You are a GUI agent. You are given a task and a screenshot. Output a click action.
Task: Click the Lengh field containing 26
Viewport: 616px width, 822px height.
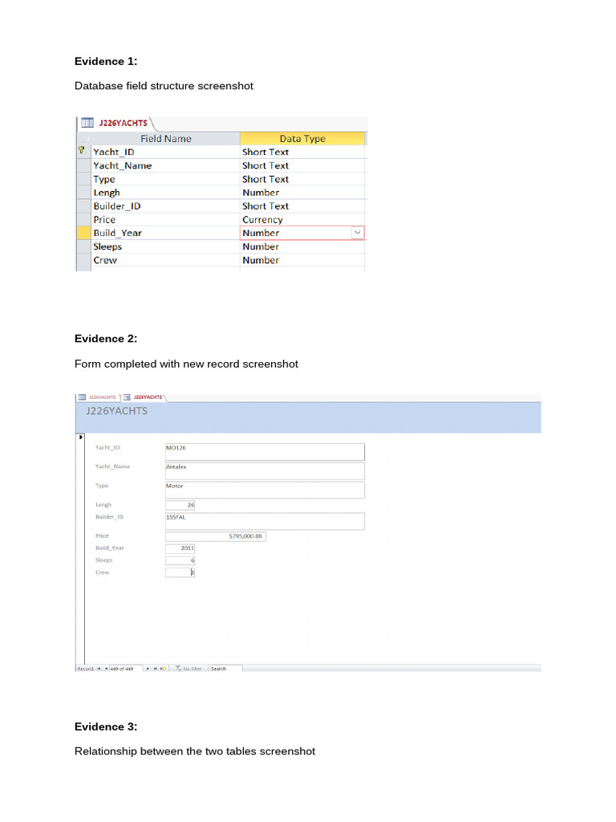(180, 505)
